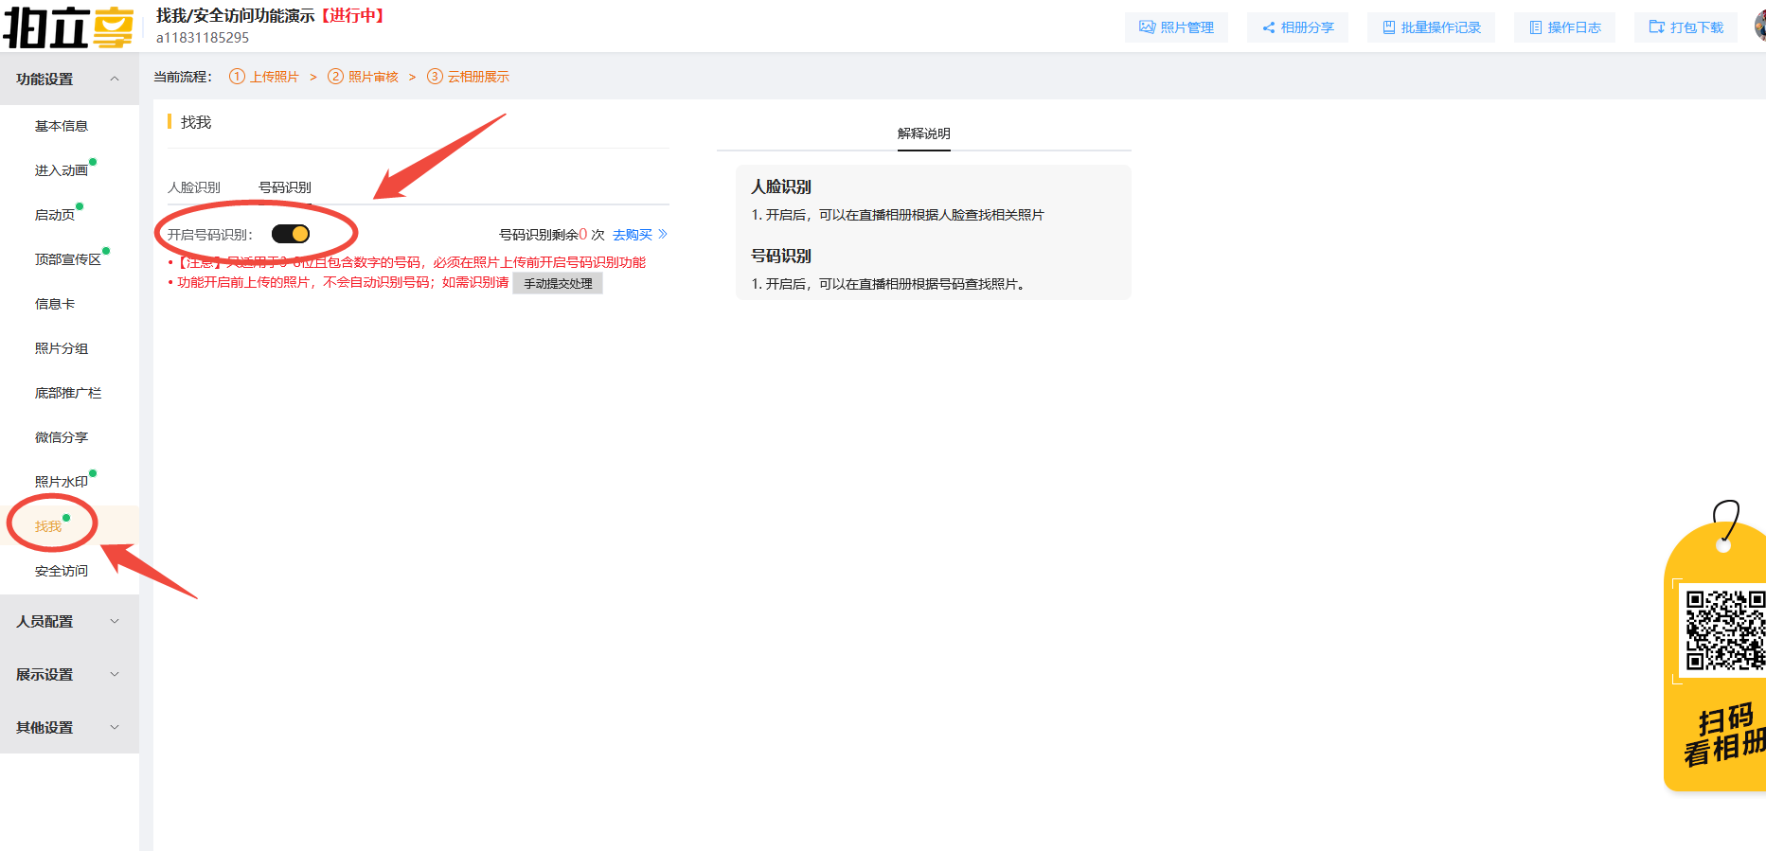
Task: Open 安全访问 in sidebar
Action: 62,571
